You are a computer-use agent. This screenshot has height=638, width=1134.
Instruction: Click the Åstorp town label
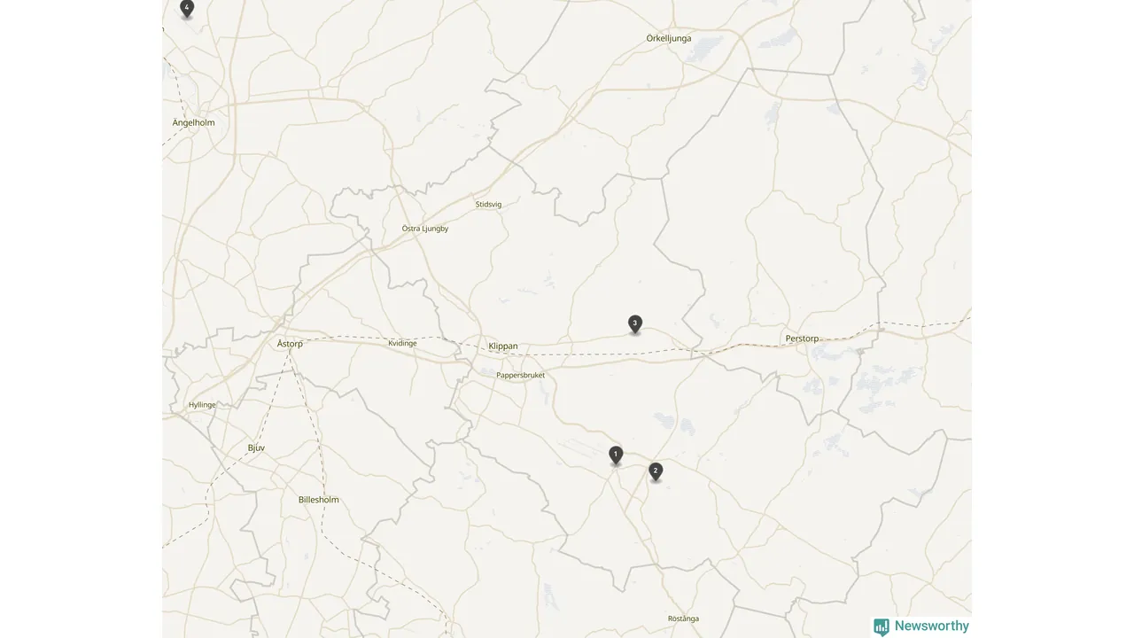click(x=290, y=344)
